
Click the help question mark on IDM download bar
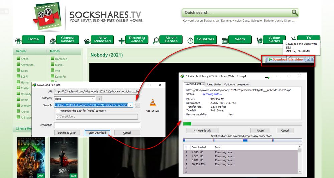pyautogui.click(x=308, y=59)
